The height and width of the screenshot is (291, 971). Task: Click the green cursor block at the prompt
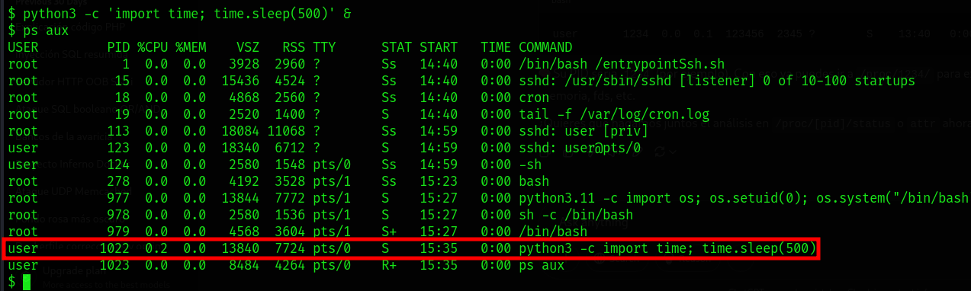point(27,283)
